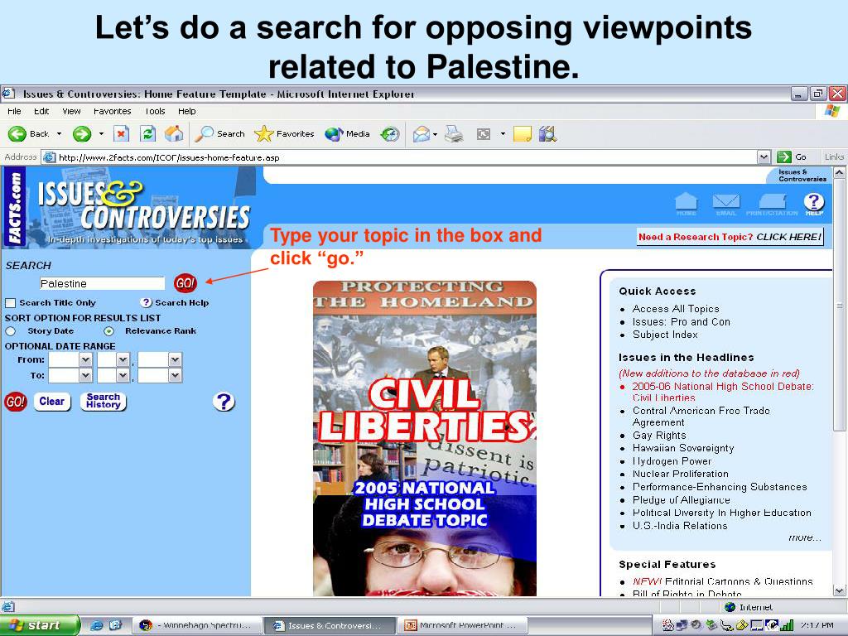848x636 pixels.
Task: Open the View menu
Action: click(x=71, y=112)
